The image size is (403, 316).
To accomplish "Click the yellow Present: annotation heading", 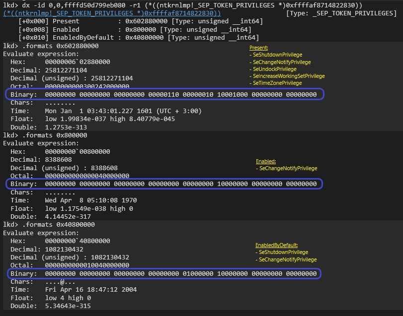I will point(259,48).
